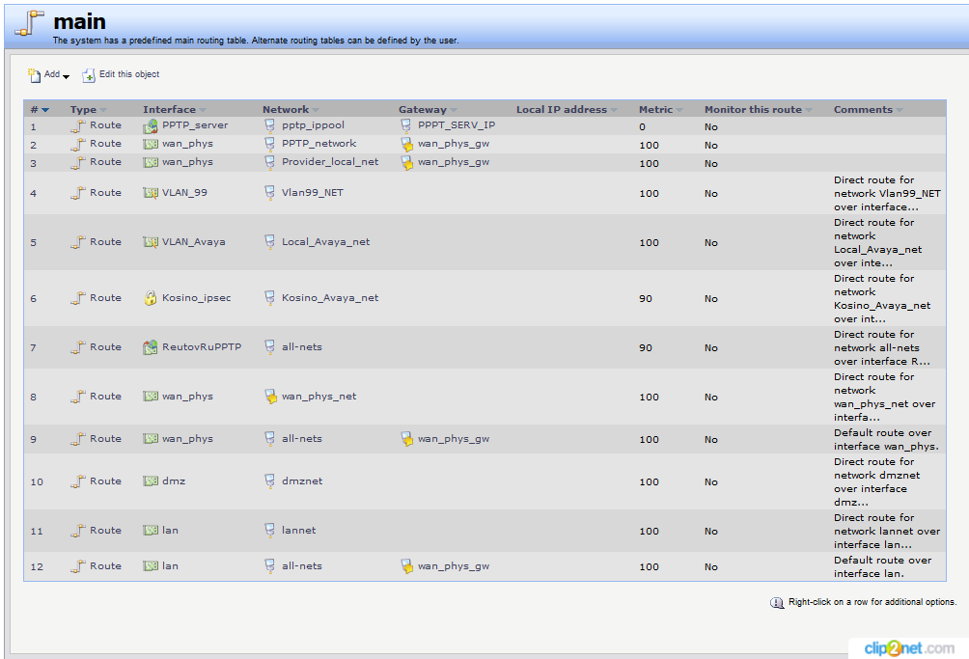Click wan_phys_gw gateway icon in row 12
This screenshot has width=969, height=659.
406,566
